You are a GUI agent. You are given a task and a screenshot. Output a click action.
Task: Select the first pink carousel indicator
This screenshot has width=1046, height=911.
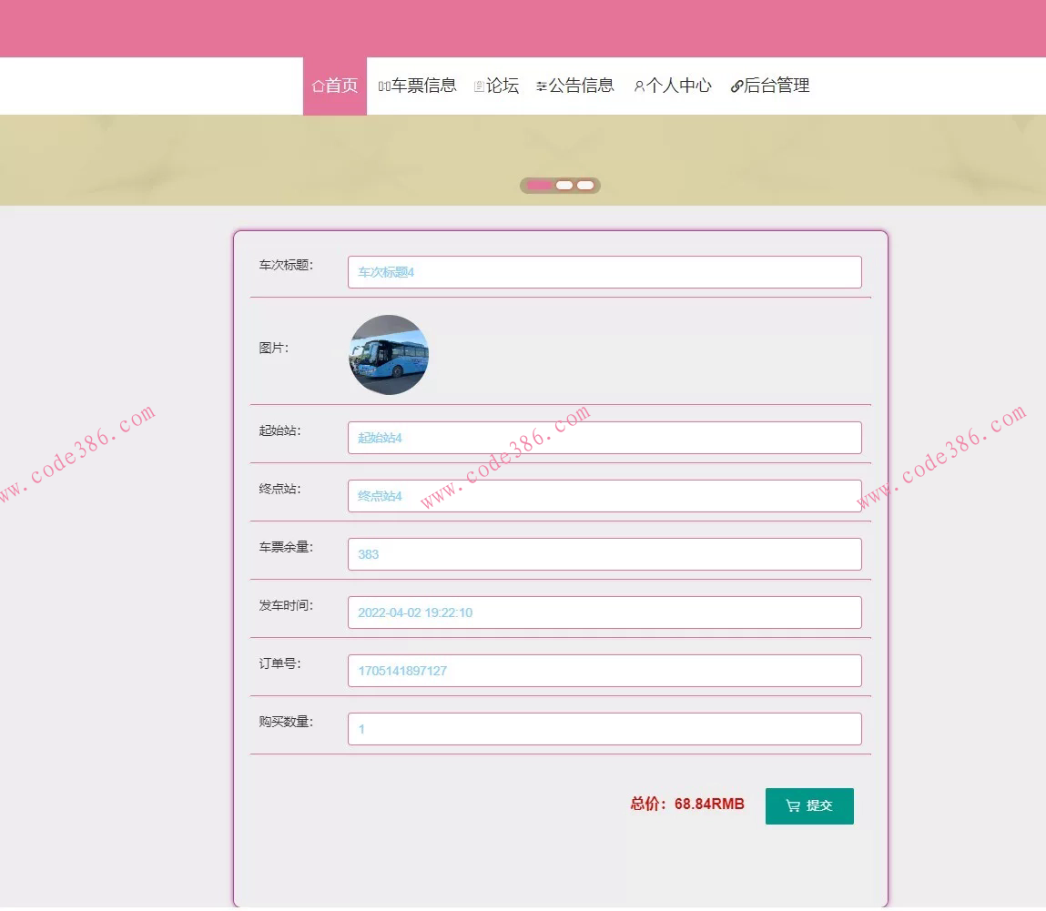pyautogui.click(x=539, y=185)
